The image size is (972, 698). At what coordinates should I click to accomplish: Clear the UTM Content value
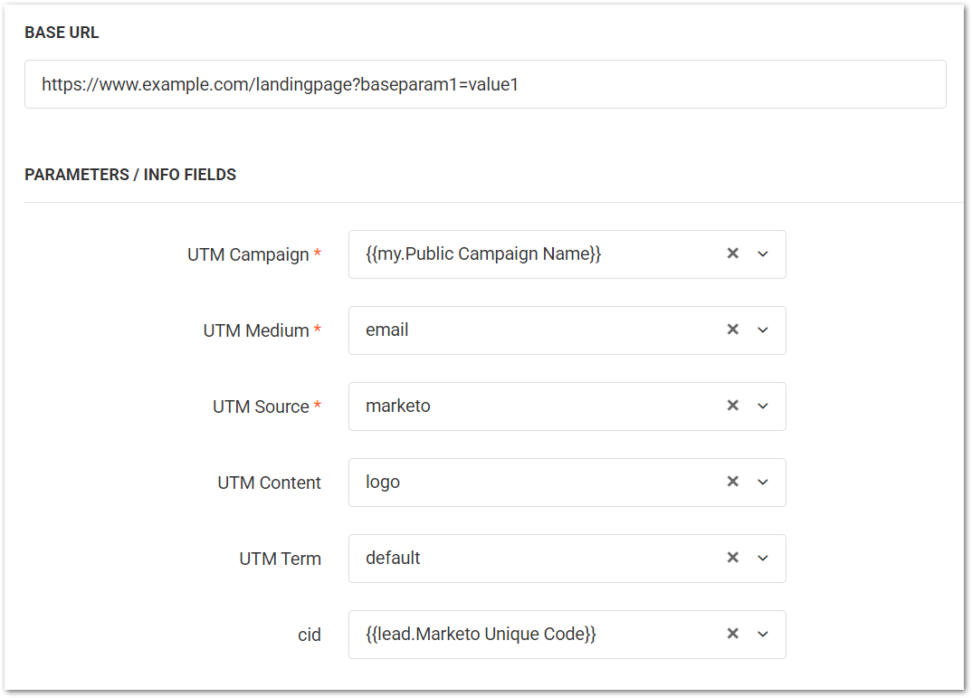pyautogui.click(x=733, y=483)
